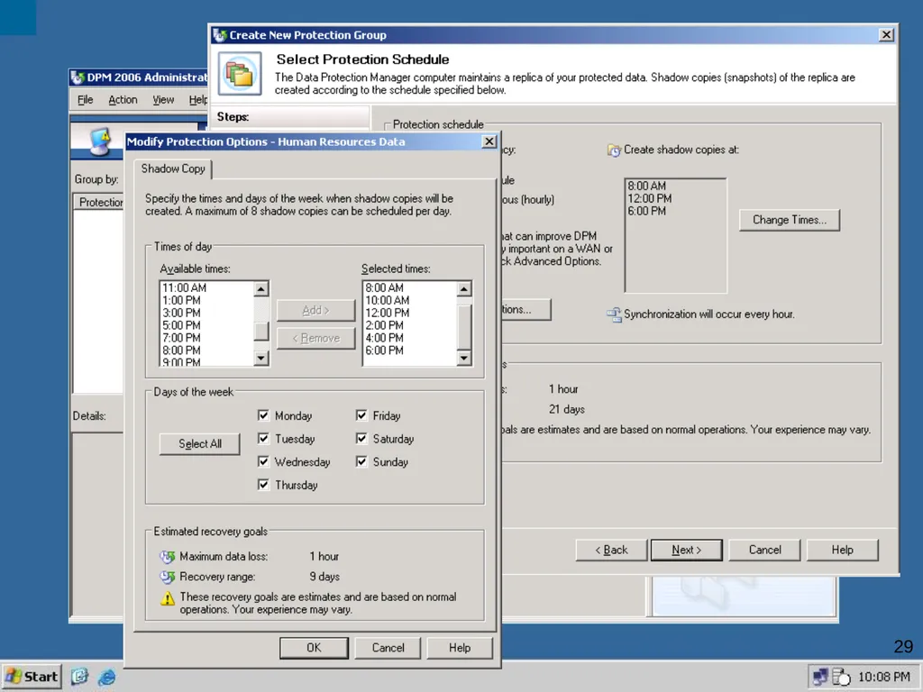
Task: Click the Create New Protection Group wizard icon
Action: pyautogui.click(x=240, y=74)
